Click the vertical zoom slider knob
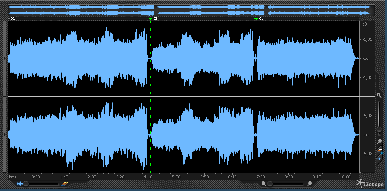 coord(379,130)
